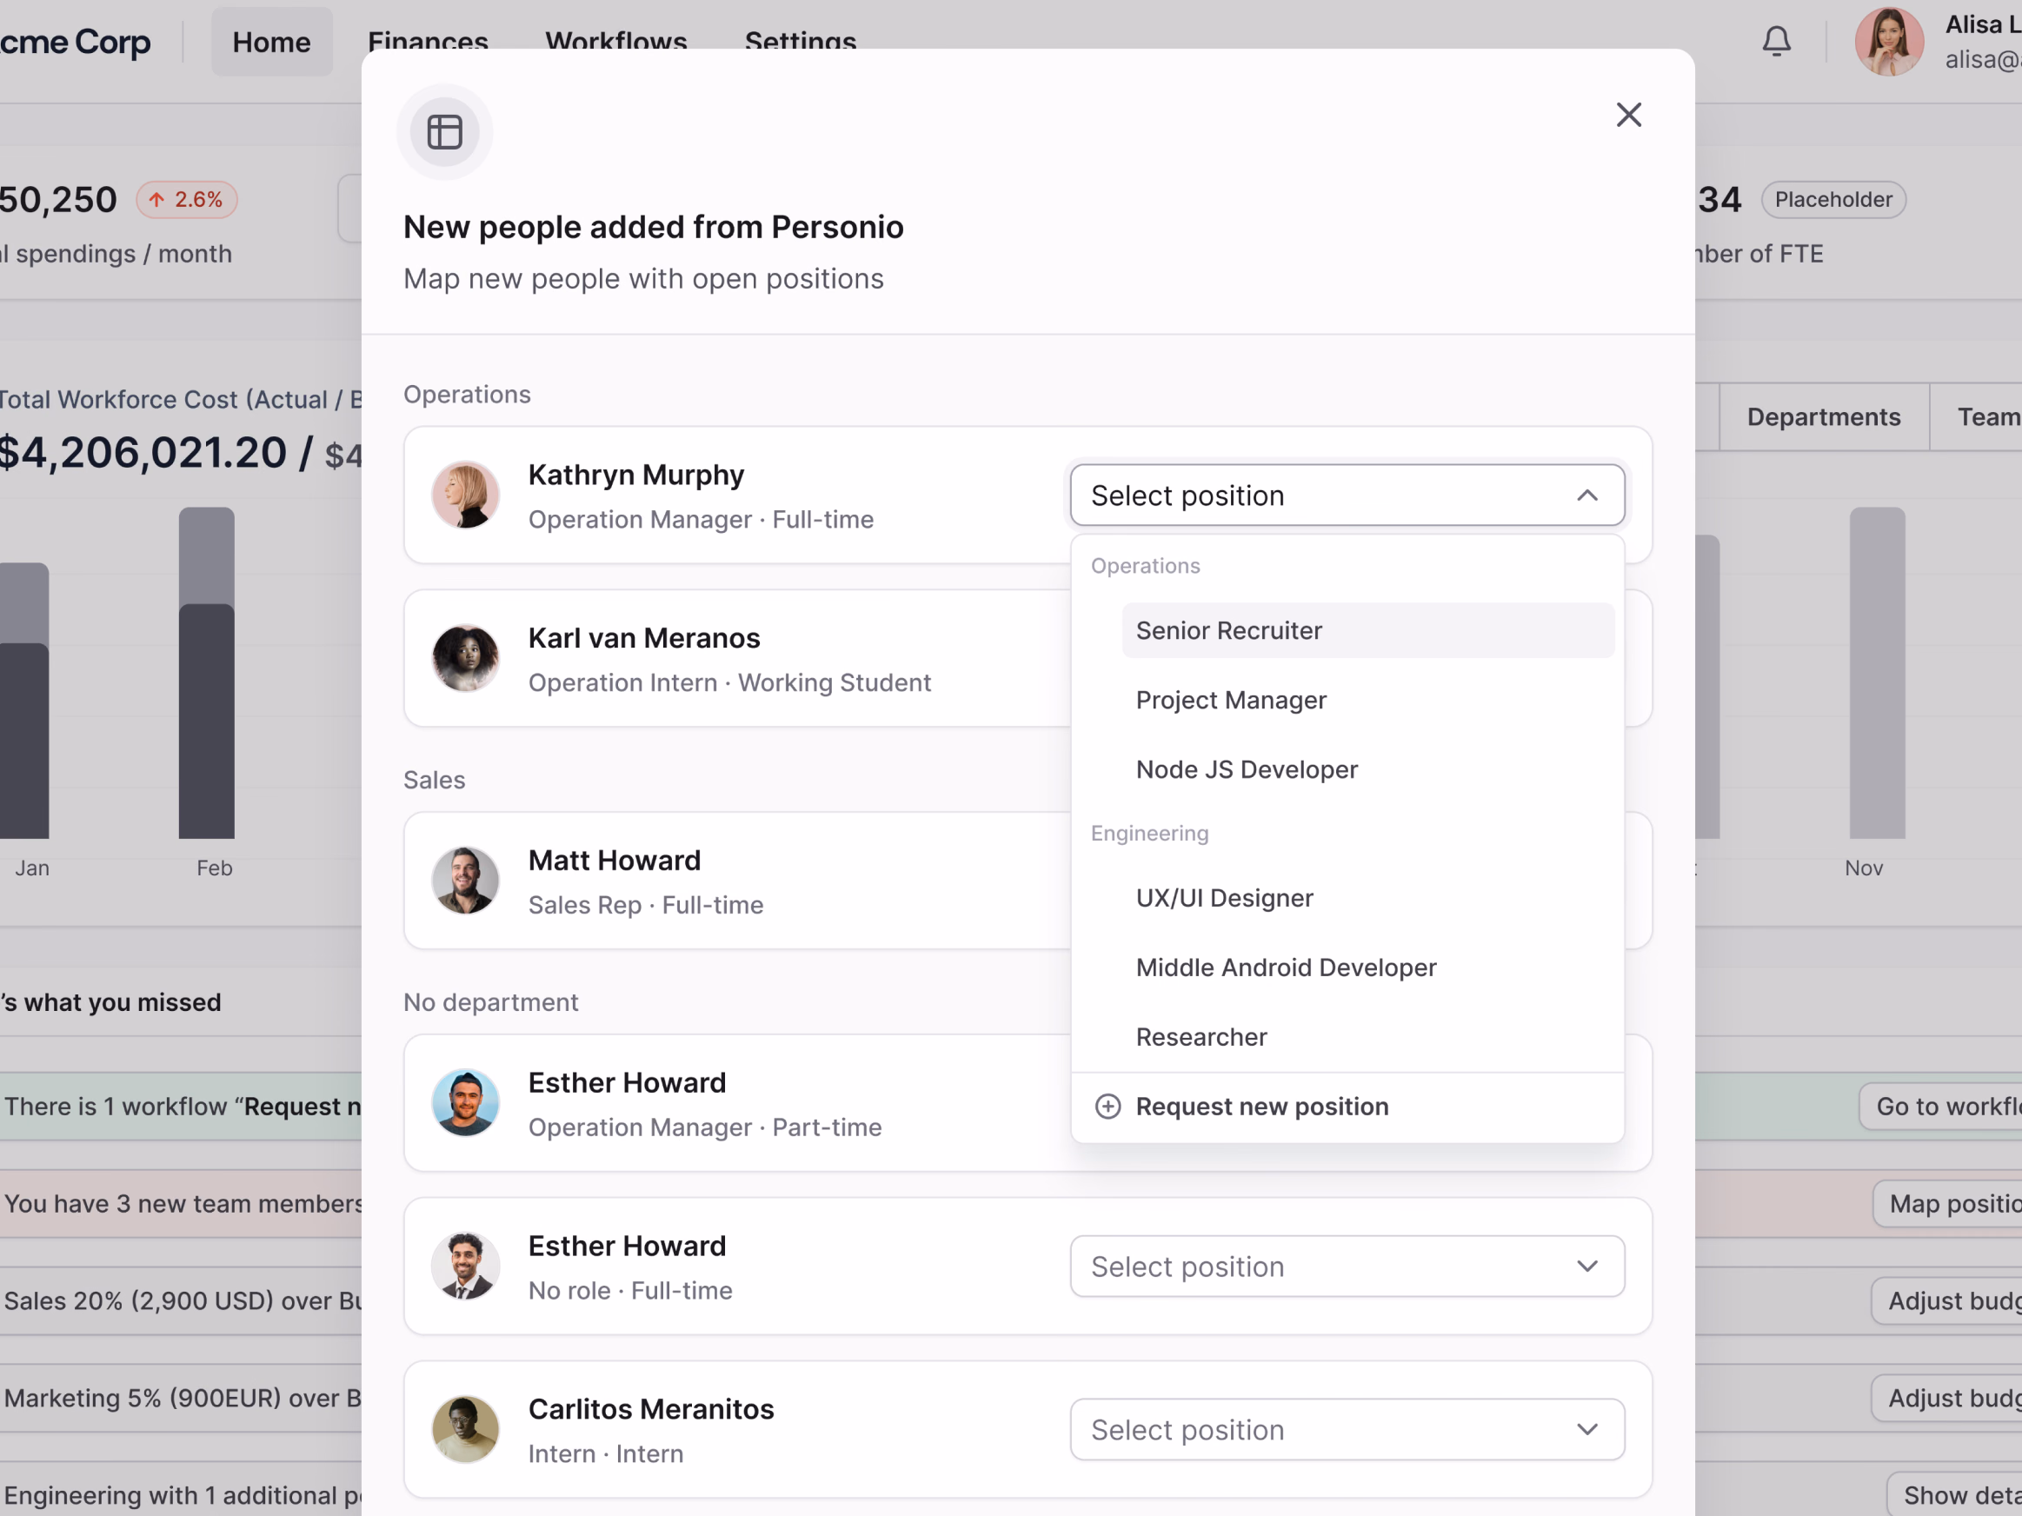Pick Middle Android Developer option
Viewport: 2022px width, 1516px height.
coord(1367,967)
